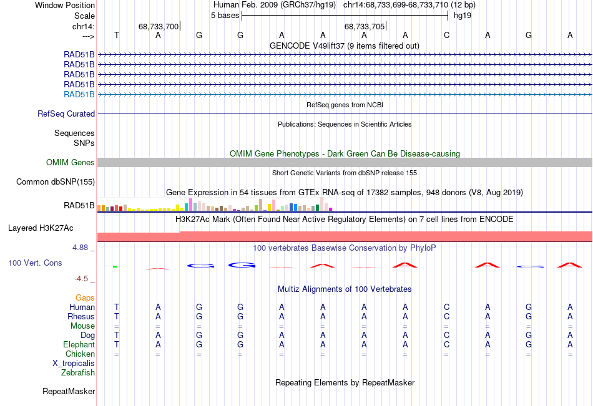Click the light-blue RAD51B transcript label

tap(79, 95)
